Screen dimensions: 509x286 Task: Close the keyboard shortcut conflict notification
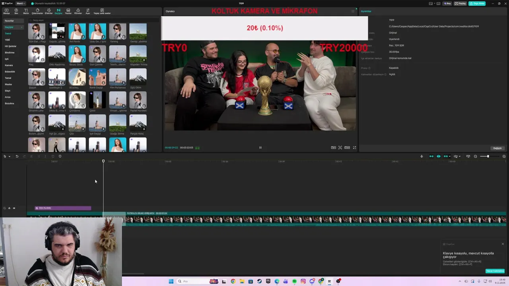(503, 244)
